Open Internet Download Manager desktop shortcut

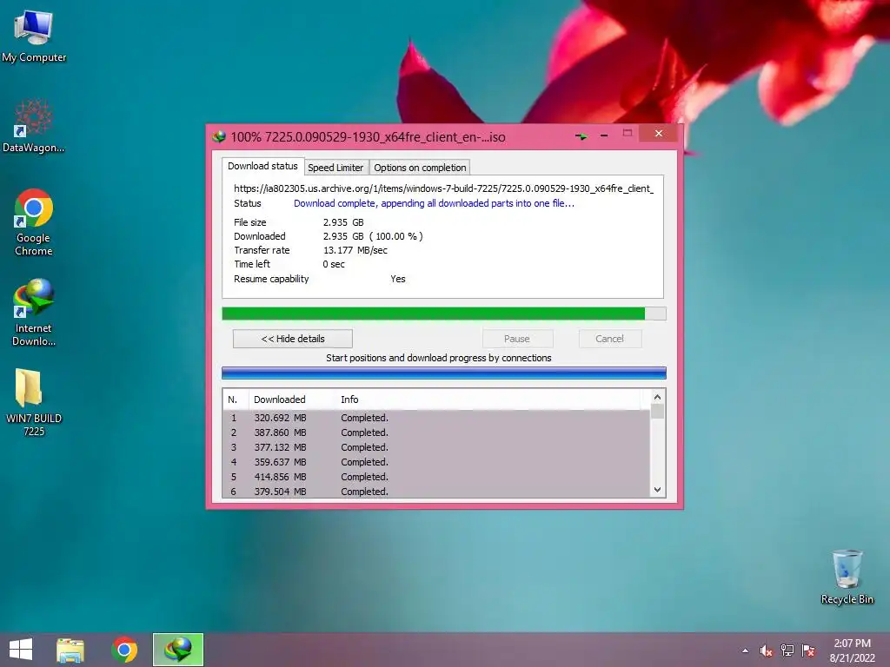point(34,312)
